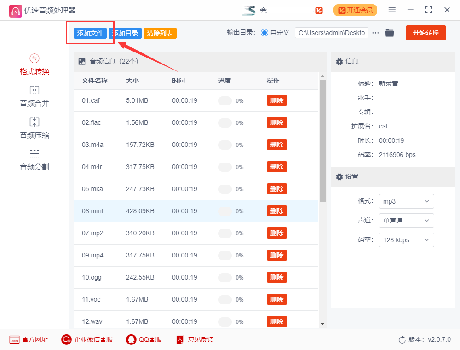The width and height of the screenshot is (460, 350).
Task: Click the 开通会员 membership button
Action: (355, 10)
